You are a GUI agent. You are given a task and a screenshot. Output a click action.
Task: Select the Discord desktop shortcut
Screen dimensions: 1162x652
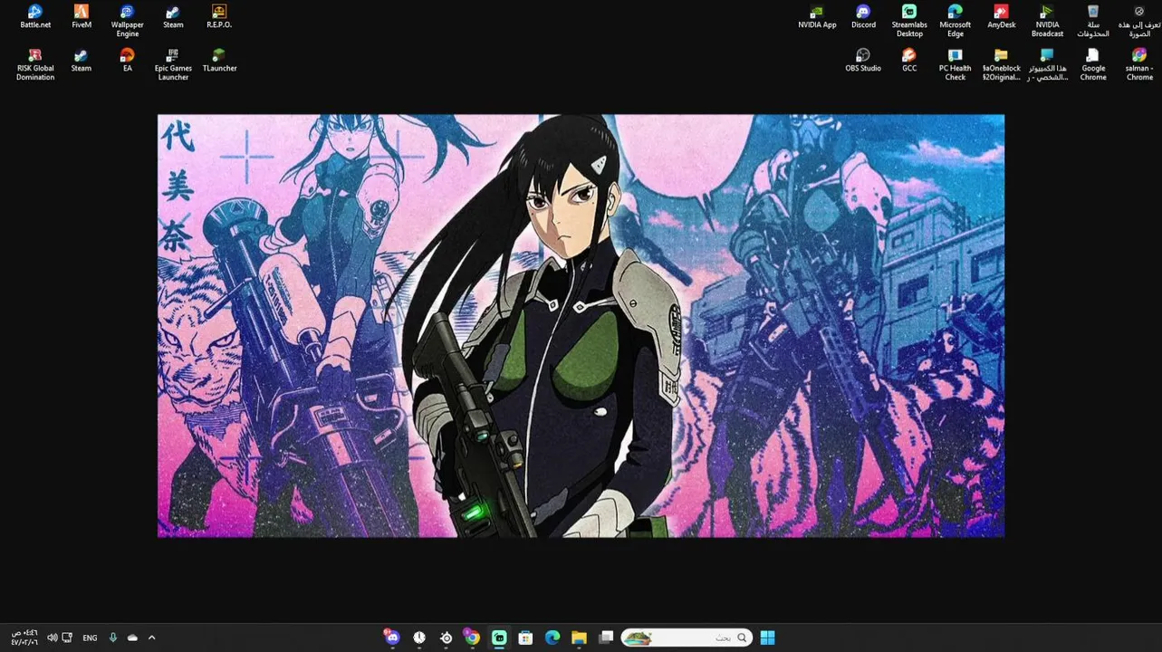coord(863,16)
